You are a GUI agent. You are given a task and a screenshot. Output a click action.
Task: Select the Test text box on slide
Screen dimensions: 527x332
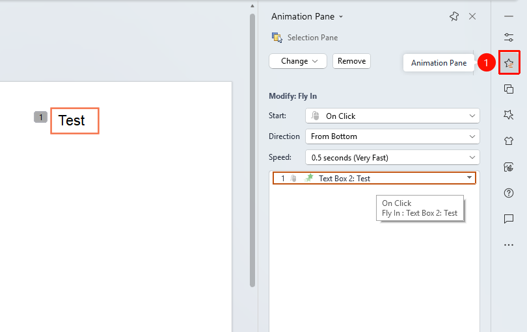tap(75, 120)
